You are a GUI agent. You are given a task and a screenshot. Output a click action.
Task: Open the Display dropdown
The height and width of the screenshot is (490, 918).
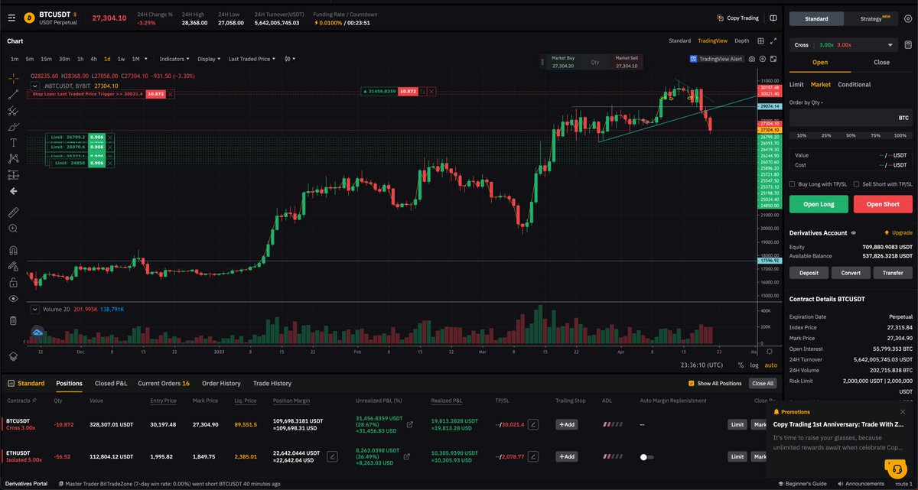point(209,59)
